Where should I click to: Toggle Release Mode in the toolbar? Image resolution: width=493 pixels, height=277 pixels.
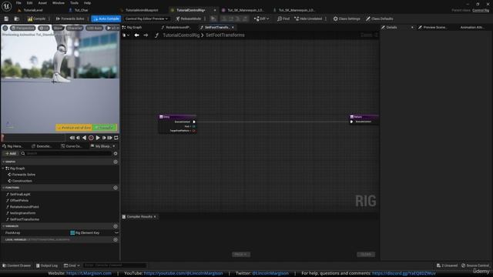click(188, 18)
